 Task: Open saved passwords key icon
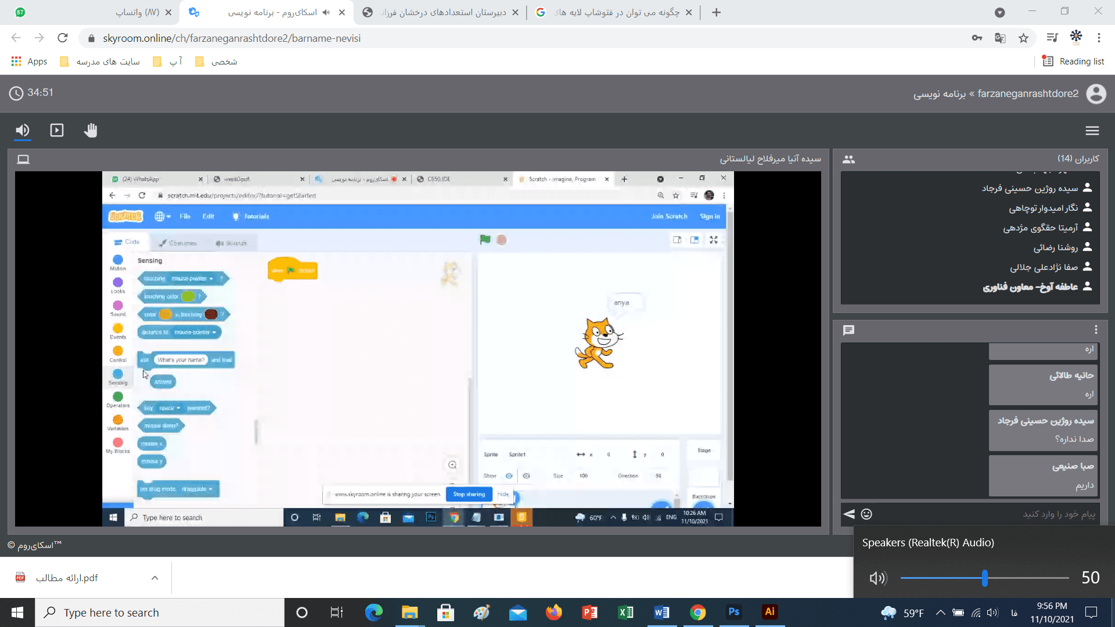click(977, 38)
